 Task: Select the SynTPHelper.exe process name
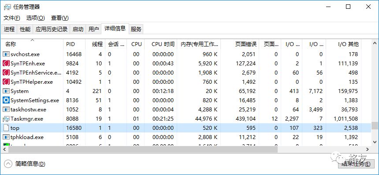(x=31, y=82)
